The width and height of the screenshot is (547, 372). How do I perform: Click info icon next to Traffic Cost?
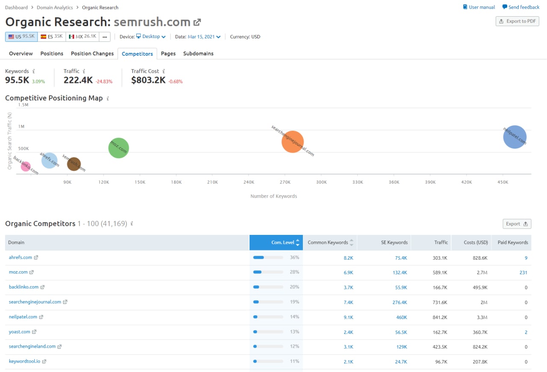tap(164, 71)
